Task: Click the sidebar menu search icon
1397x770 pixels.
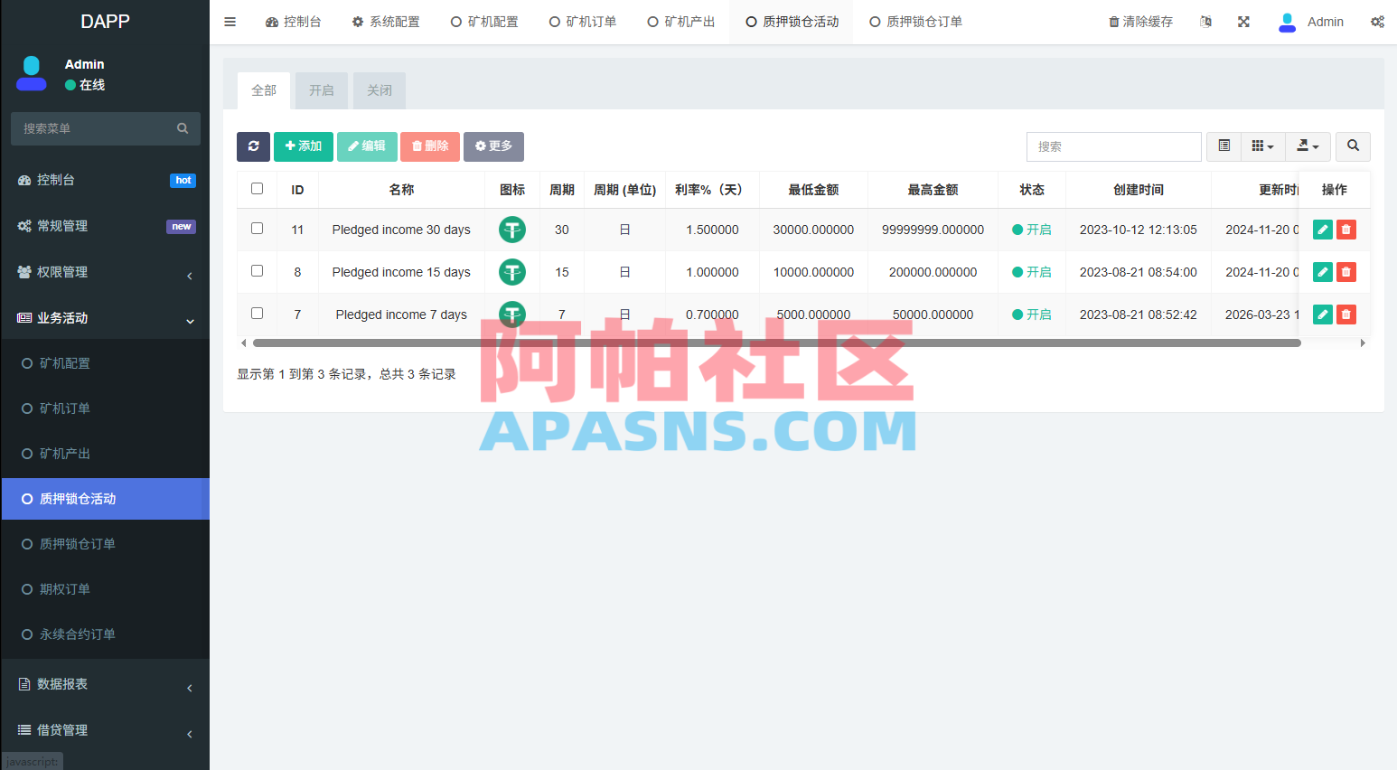Action: [183, 128]
